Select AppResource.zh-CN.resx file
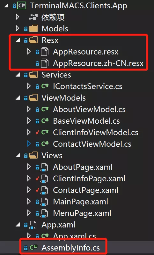 [x=98, y=63]
